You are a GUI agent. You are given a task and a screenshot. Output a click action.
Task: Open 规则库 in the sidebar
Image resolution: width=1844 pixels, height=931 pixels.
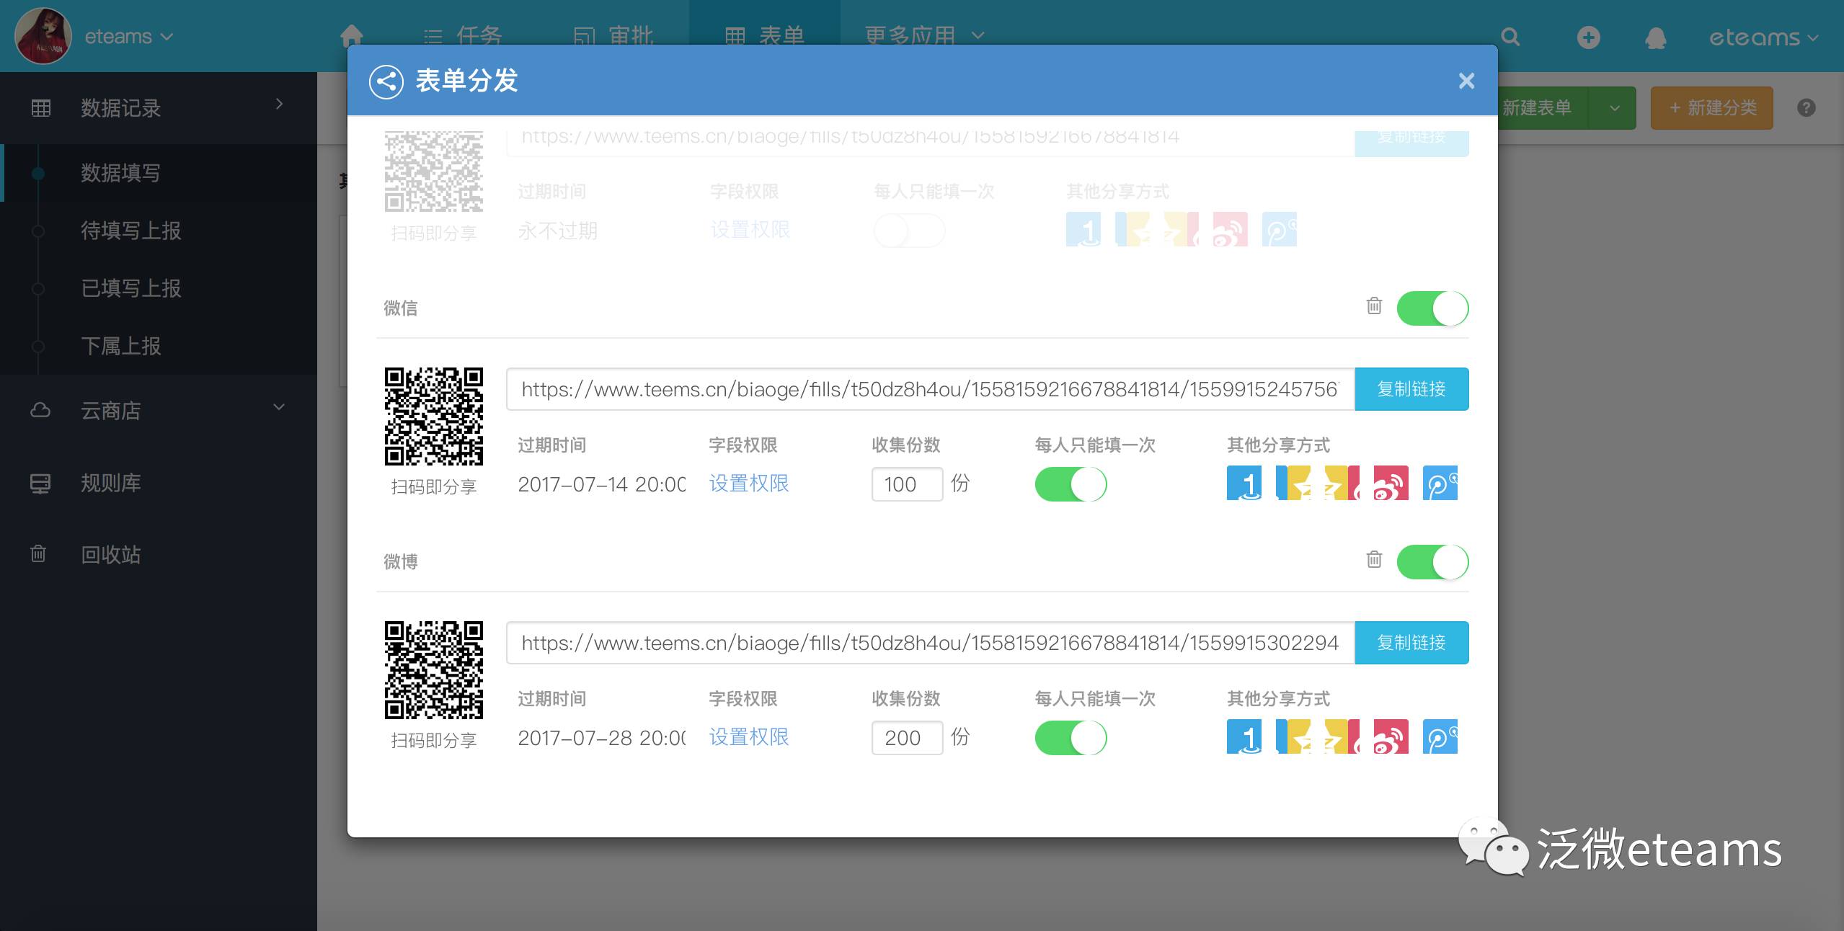(x=110, y=483)
